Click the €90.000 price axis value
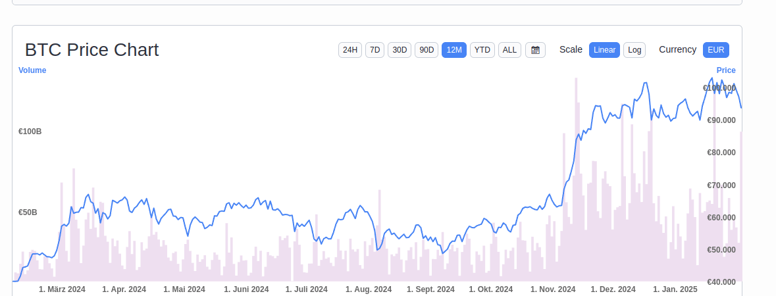776x296 pixels. pyautogui.click(x=721, y=120)
